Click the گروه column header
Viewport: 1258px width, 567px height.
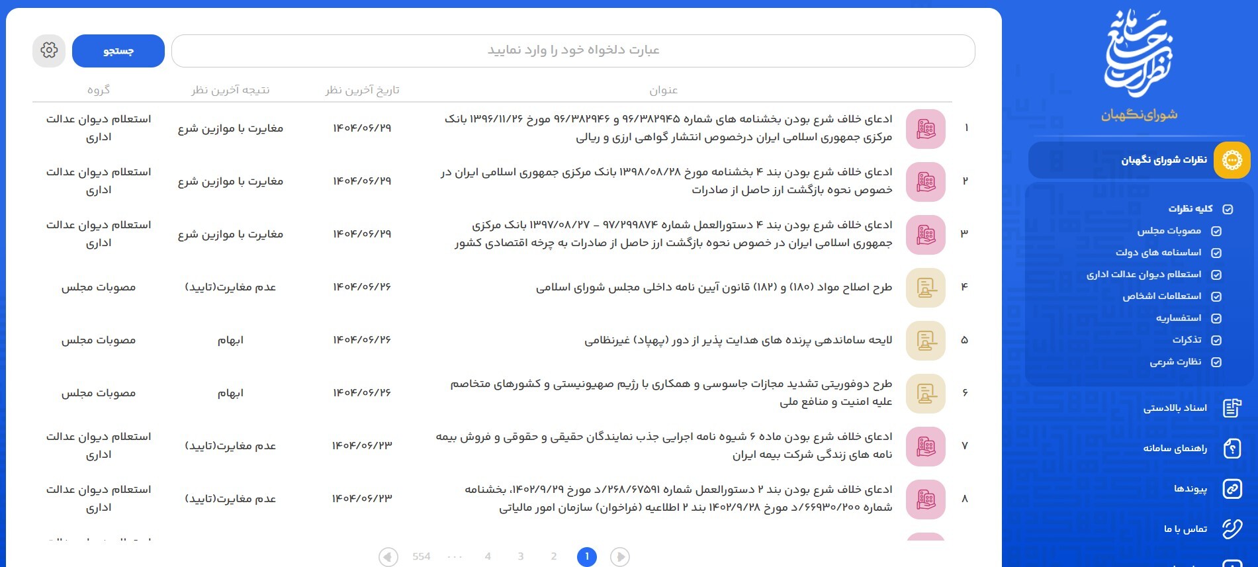[x=99, y=90]
